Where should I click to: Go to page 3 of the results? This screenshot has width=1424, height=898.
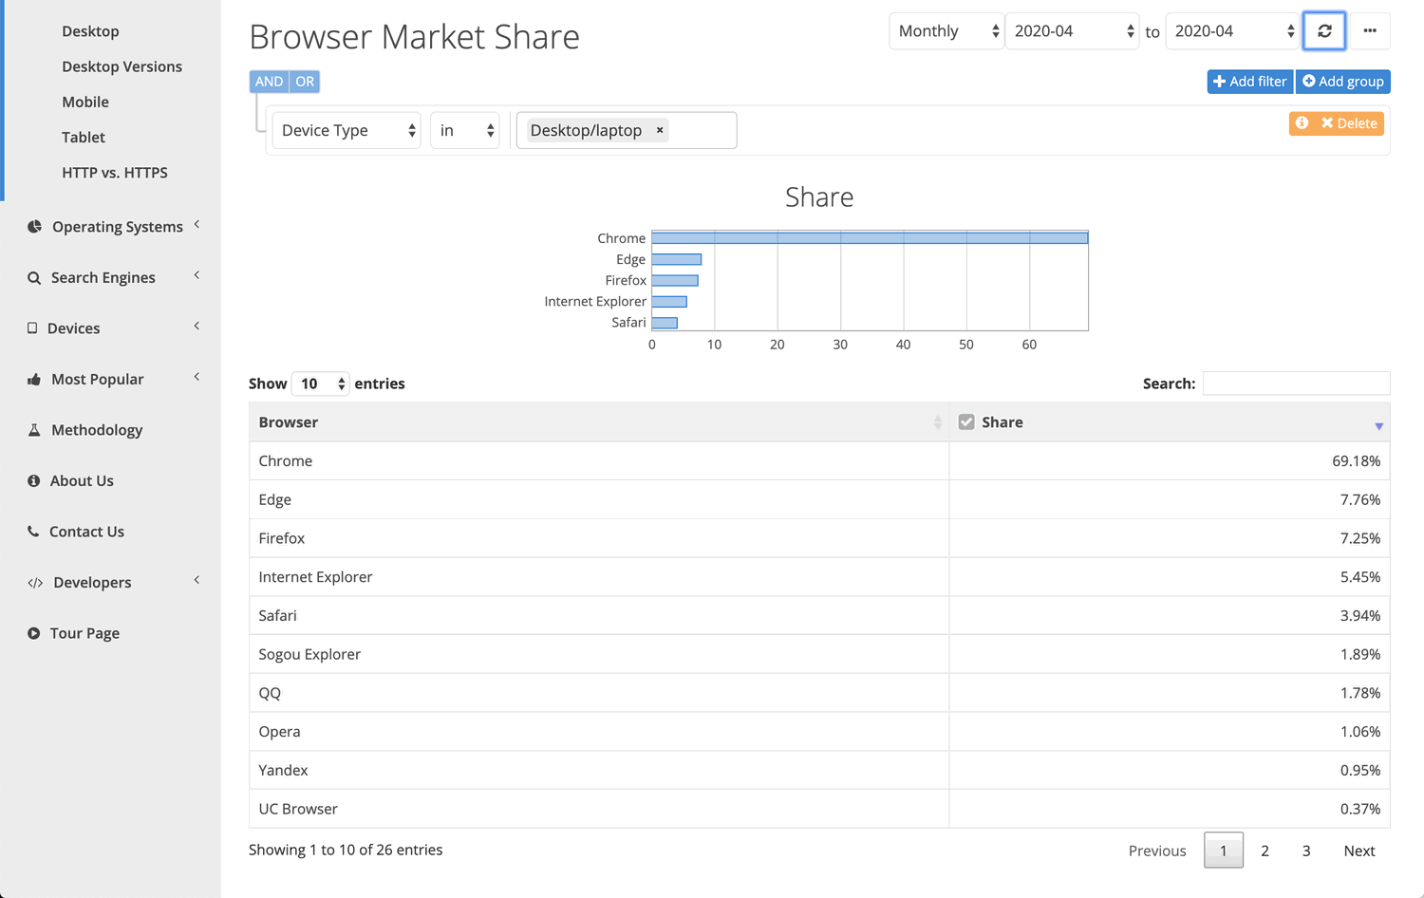coord(1306,851)
